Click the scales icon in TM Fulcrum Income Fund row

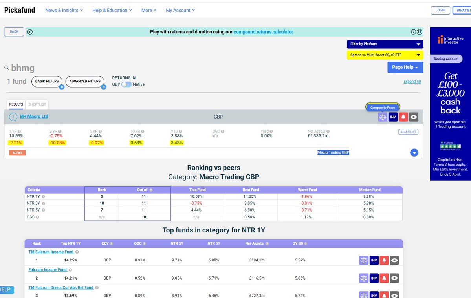click(364, 260)
